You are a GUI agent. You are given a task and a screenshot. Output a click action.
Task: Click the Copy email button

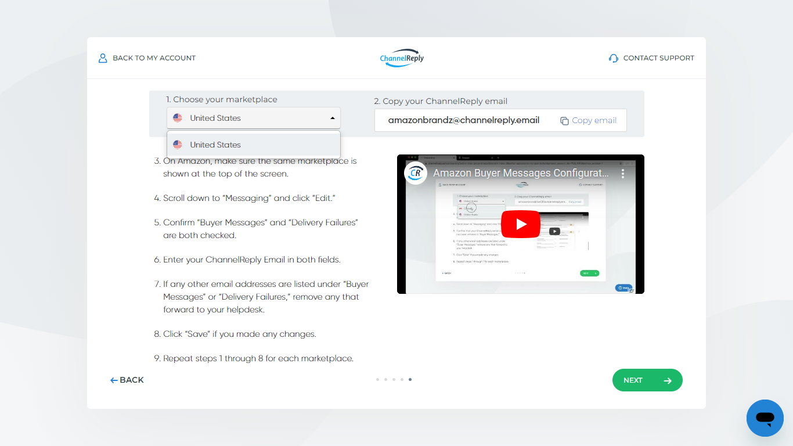click(x=588, y=120)
